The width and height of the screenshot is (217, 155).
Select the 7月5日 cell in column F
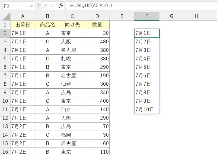pos(147,67)
